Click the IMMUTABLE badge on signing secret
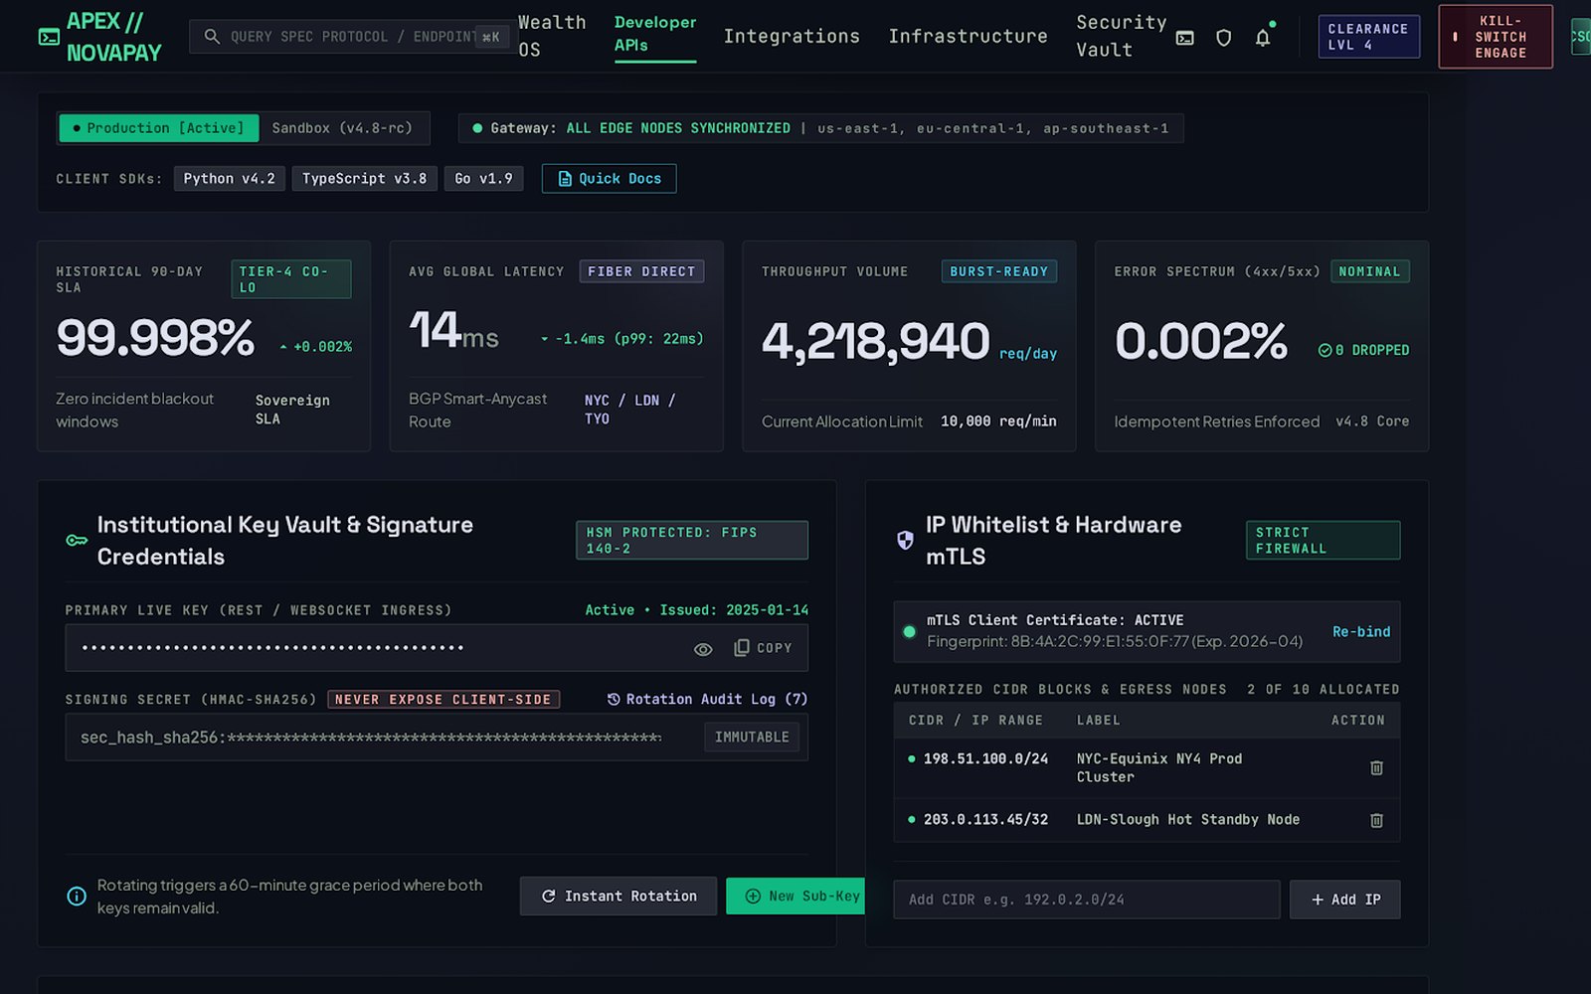Image resolution: width=1591 pixels, height=994 pixels. coord(752,738)
